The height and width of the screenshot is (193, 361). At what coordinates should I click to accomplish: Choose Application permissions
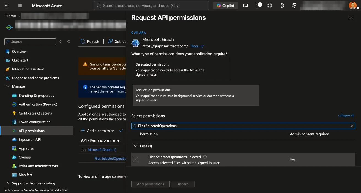(x=196, y=95)
